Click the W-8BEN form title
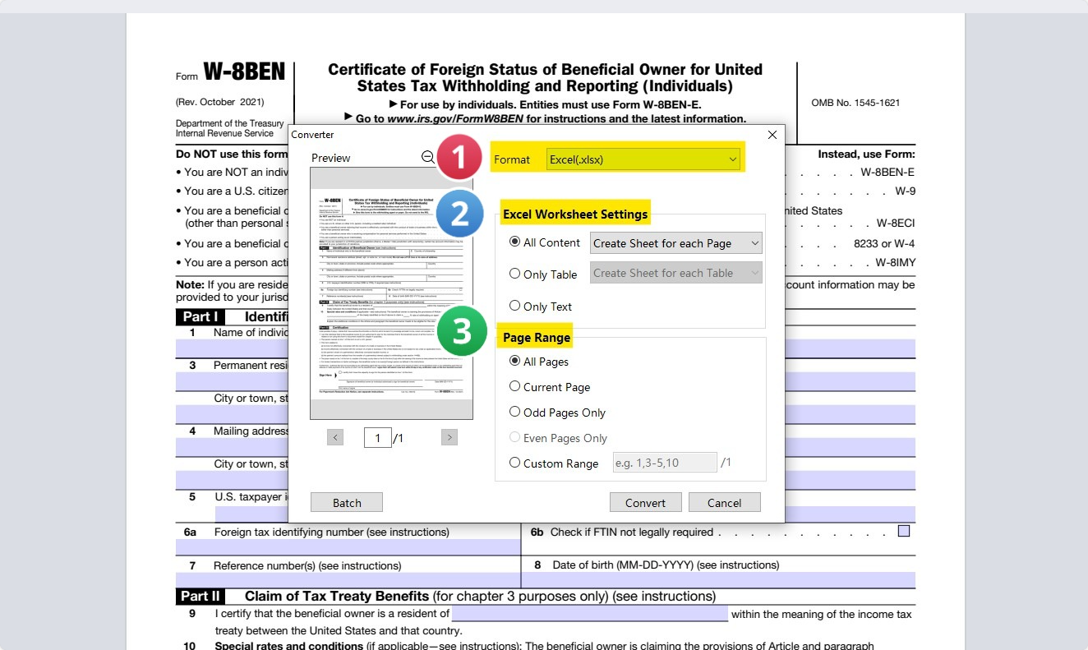This screenshot has height=650, width=1088. pyautogui.click(x=244, y=72)
